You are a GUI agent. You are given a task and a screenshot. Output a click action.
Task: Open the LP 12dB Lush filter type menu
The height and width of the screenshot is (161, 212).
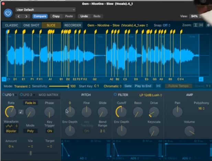pos(151,95)
